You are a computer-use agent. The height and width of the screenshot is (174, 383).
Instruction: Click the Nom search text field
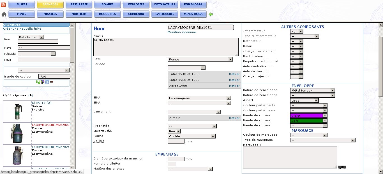point(38,41)
